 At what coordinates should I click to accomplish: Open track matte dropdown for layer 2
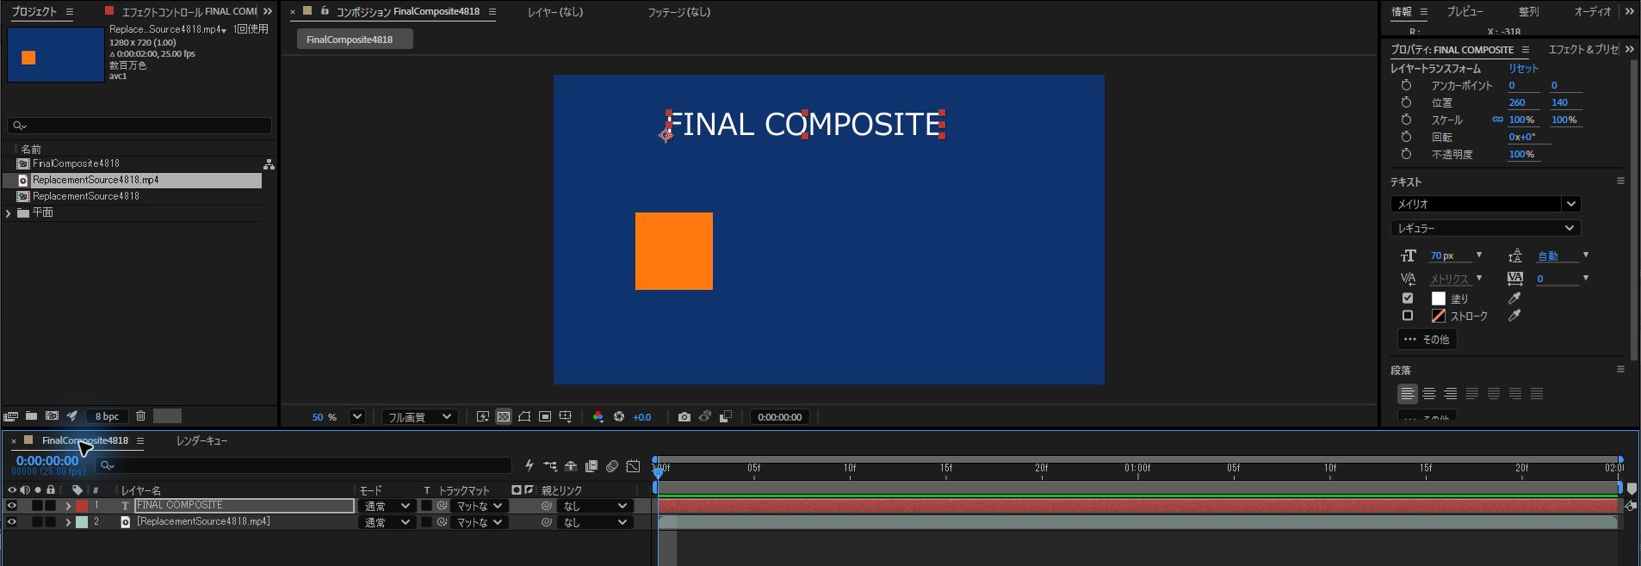pos(480,522)
